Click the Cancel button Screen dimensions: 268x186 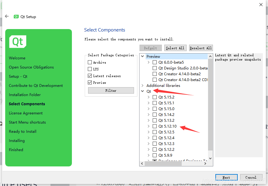tap(251, 177)
